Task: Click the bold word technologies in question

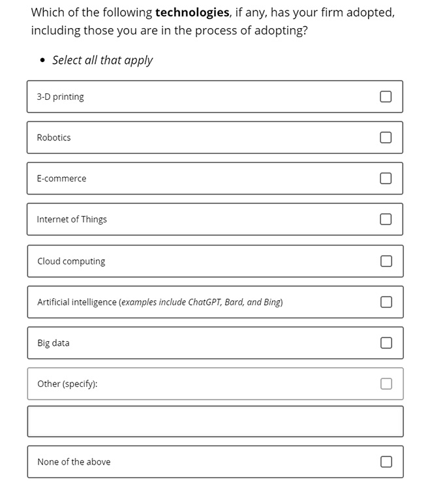Action: click(x=192, y=12)
